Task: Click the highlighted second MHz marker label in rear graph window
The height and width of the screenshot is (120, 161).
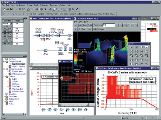Action: (152, 29)
